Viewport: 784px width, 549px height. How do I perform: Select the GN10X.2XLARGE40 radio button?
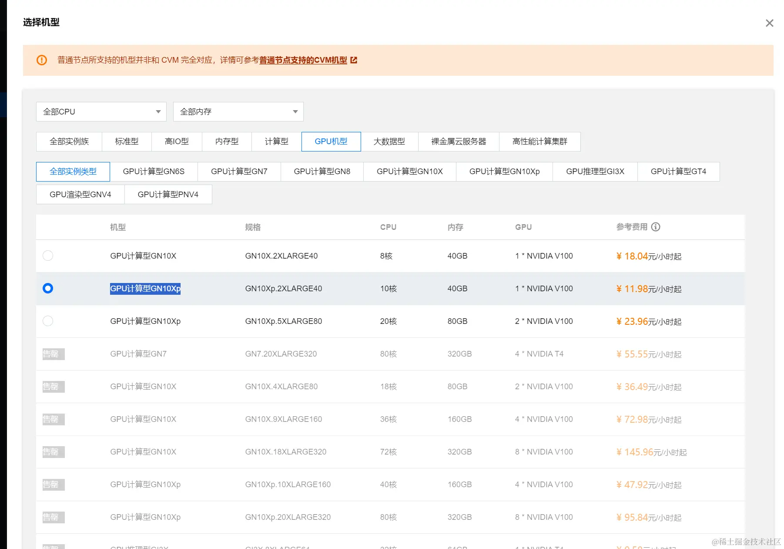[x=48, y=256]
